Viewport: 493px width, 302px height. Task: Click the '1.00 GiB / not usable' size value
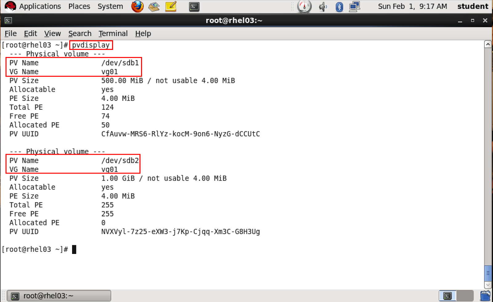164,178
